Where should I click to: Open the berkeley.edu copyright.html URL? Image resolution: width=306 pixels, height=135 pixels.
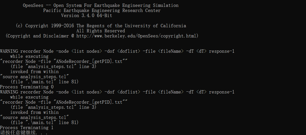click(x=137, y=36)
